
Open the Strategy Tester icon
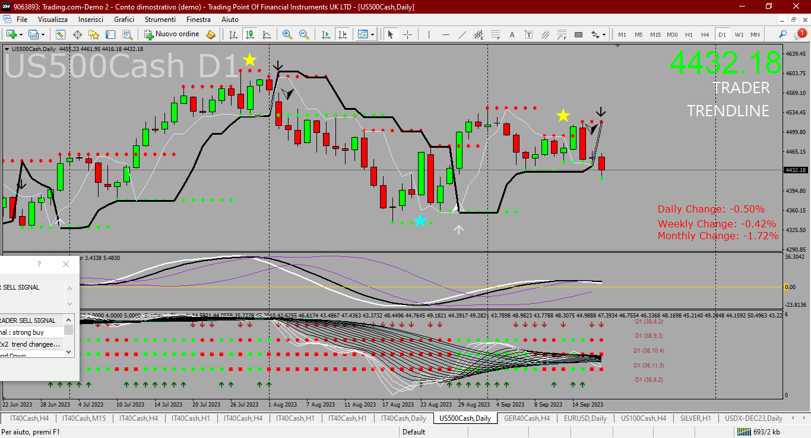127,34
